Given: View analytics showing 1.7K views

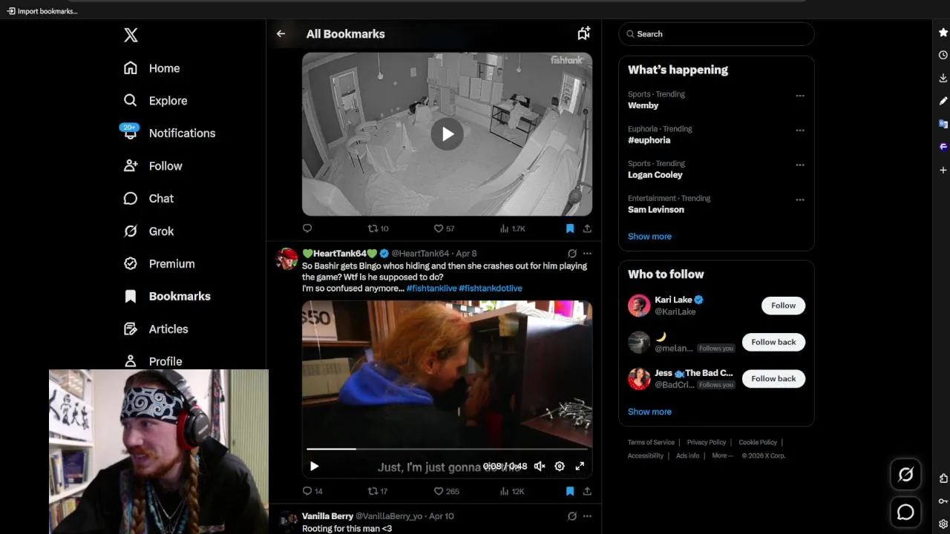Looking at the screenshot, I should coord(513,228).
